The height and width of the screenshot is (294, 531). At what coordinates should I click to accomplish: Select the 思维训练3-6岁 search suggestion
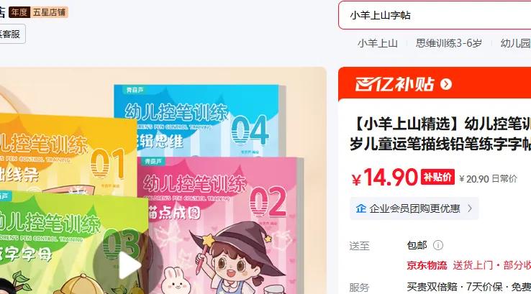(449, 43)
